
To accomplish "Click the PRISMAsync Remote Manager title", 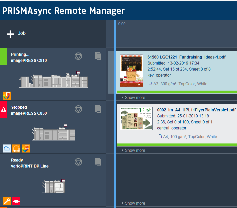I will (63, 11).
